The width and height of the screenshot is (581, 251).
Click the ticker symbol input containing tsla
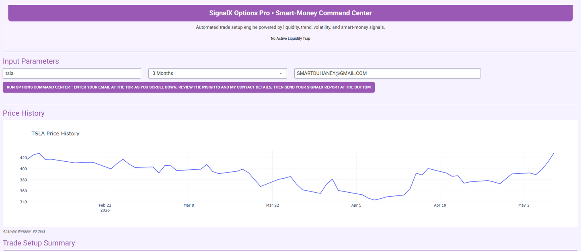72,73
